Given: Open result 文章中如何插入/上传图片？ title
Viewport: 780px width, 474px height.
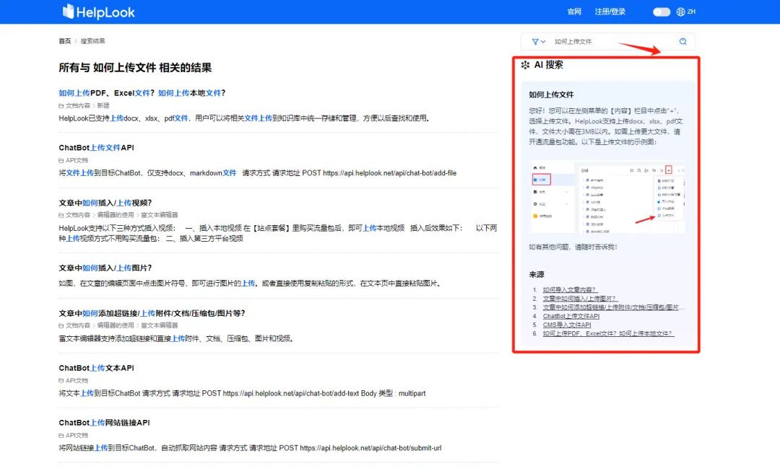Looking at the screenshot, I should (105, 268).
